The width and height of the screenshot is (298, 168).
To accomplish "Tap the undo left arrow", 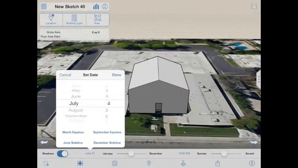I will click(x=44, y=142).
